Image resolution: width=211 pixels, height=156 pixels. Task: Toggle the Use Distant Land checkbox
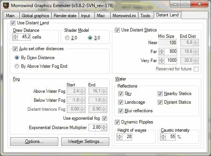[13, 23]
